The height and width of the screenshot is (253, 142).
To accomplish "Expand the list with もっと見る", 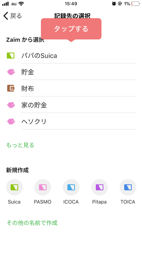I will pyautogui.click(x=20, y=145).
